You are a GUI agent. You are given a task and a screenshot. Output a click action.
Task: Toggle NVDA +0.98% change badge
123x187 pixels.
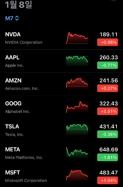click(x=108, y=42)
